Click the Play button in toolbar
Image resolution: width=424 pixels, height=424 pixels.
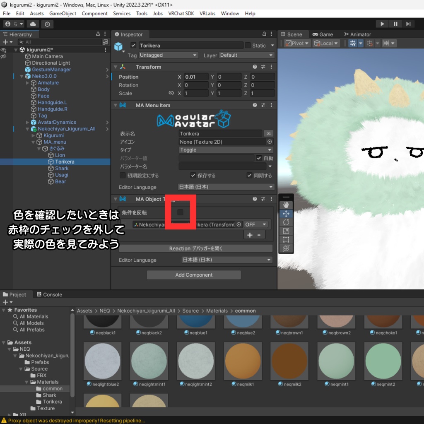(x=382, y=24)
